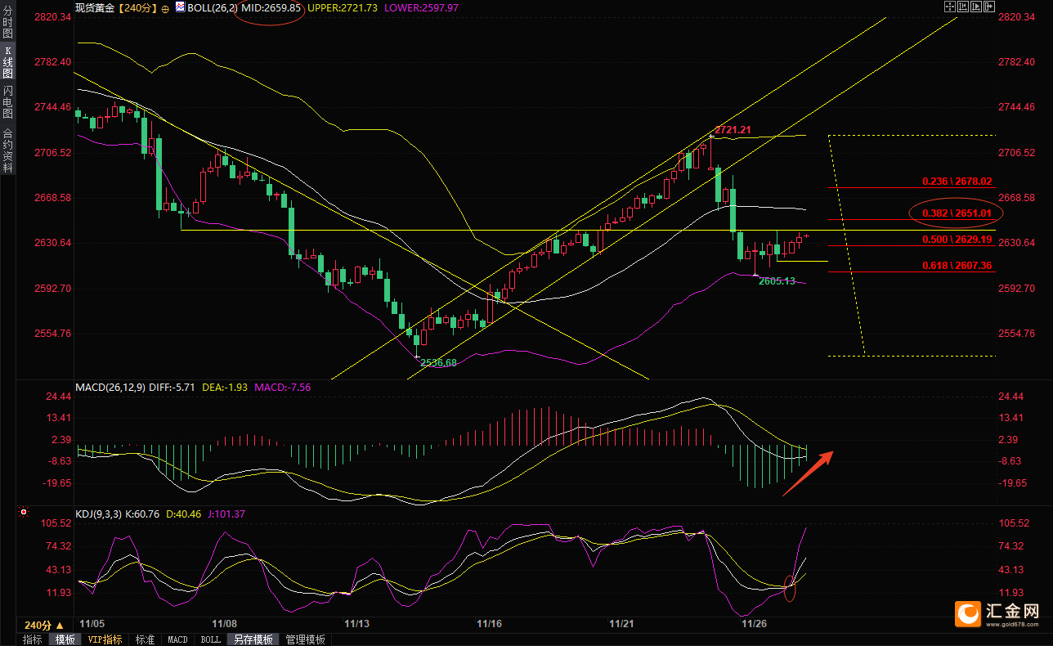This screenshot has height=646, width=1053.
Task: Click the J:101.37 value
Action: point(226,514)
